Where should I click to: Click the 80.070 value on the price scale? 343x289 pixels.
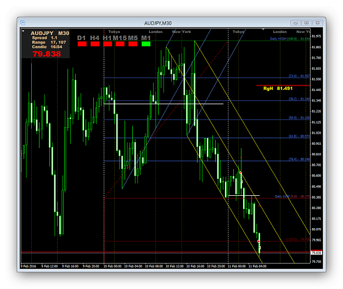tap(316, 229)
